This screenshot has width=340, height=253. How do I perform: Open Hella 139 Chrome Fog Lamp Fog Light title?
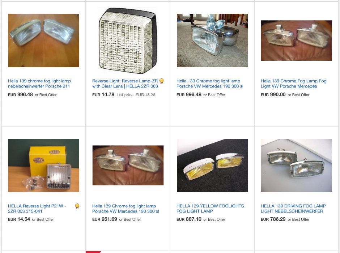[293, 83]
